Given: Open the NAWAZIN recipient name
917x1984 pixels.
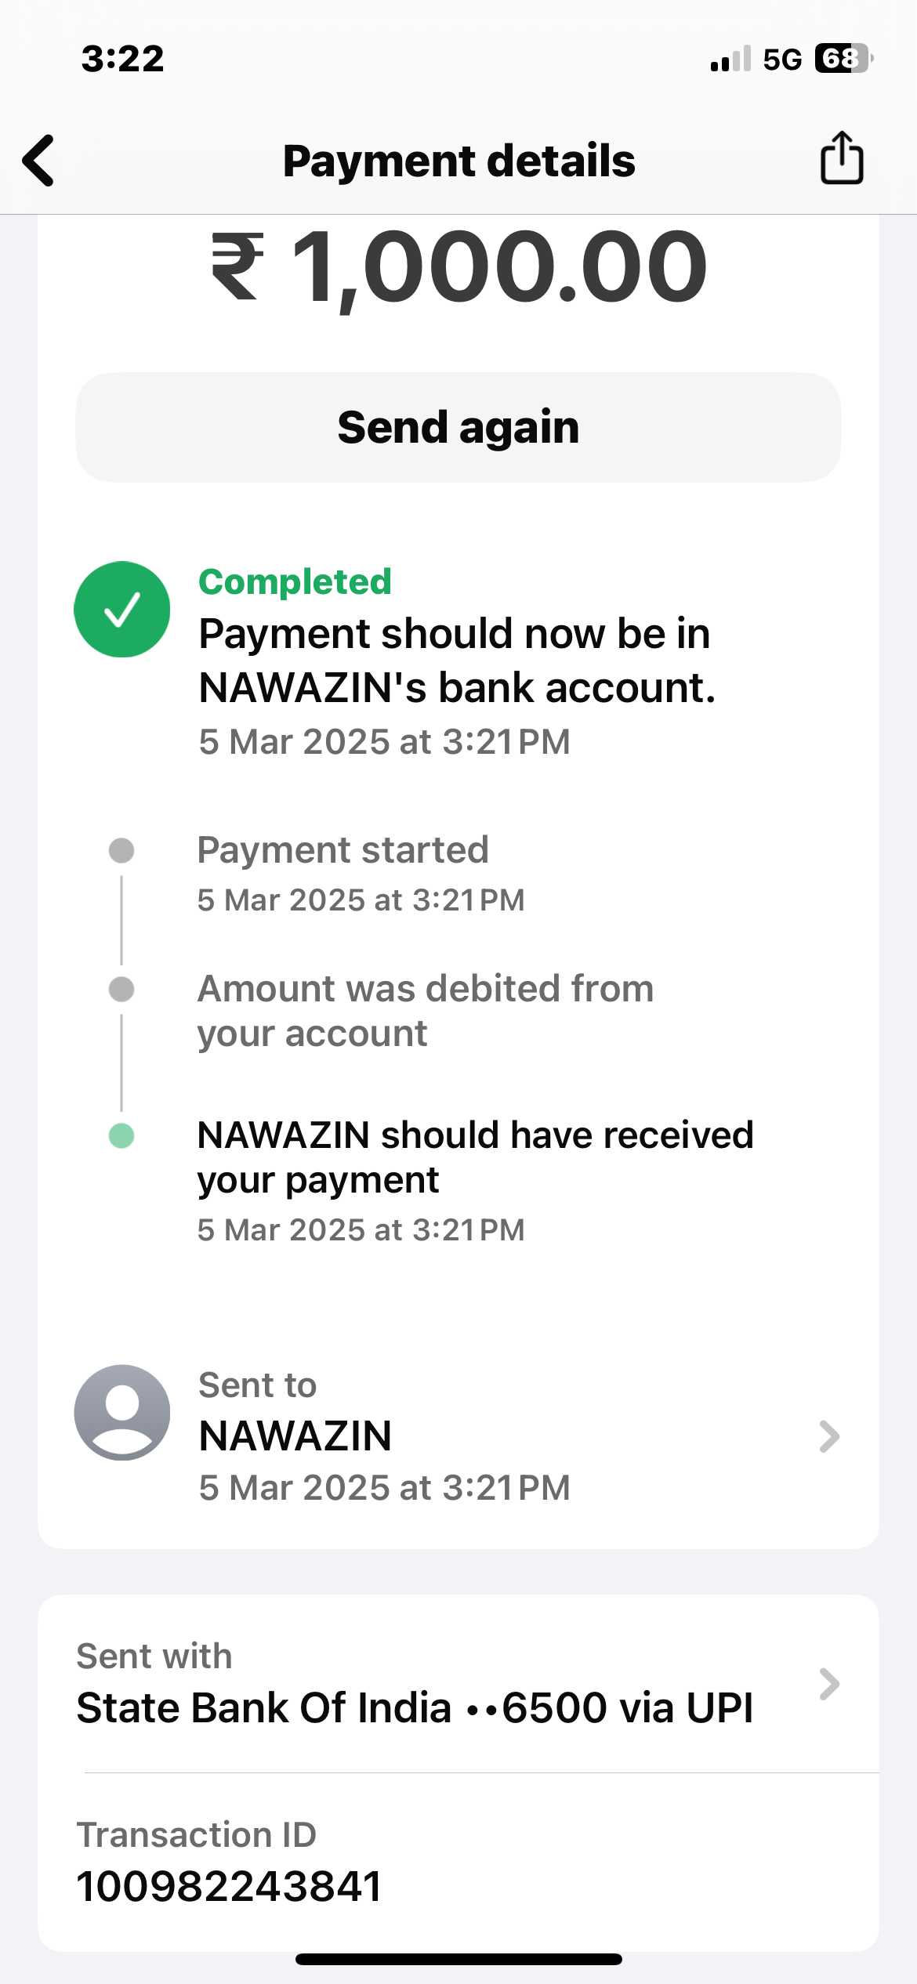Looking at the screenshot, I should click(x=295, y=1436).
